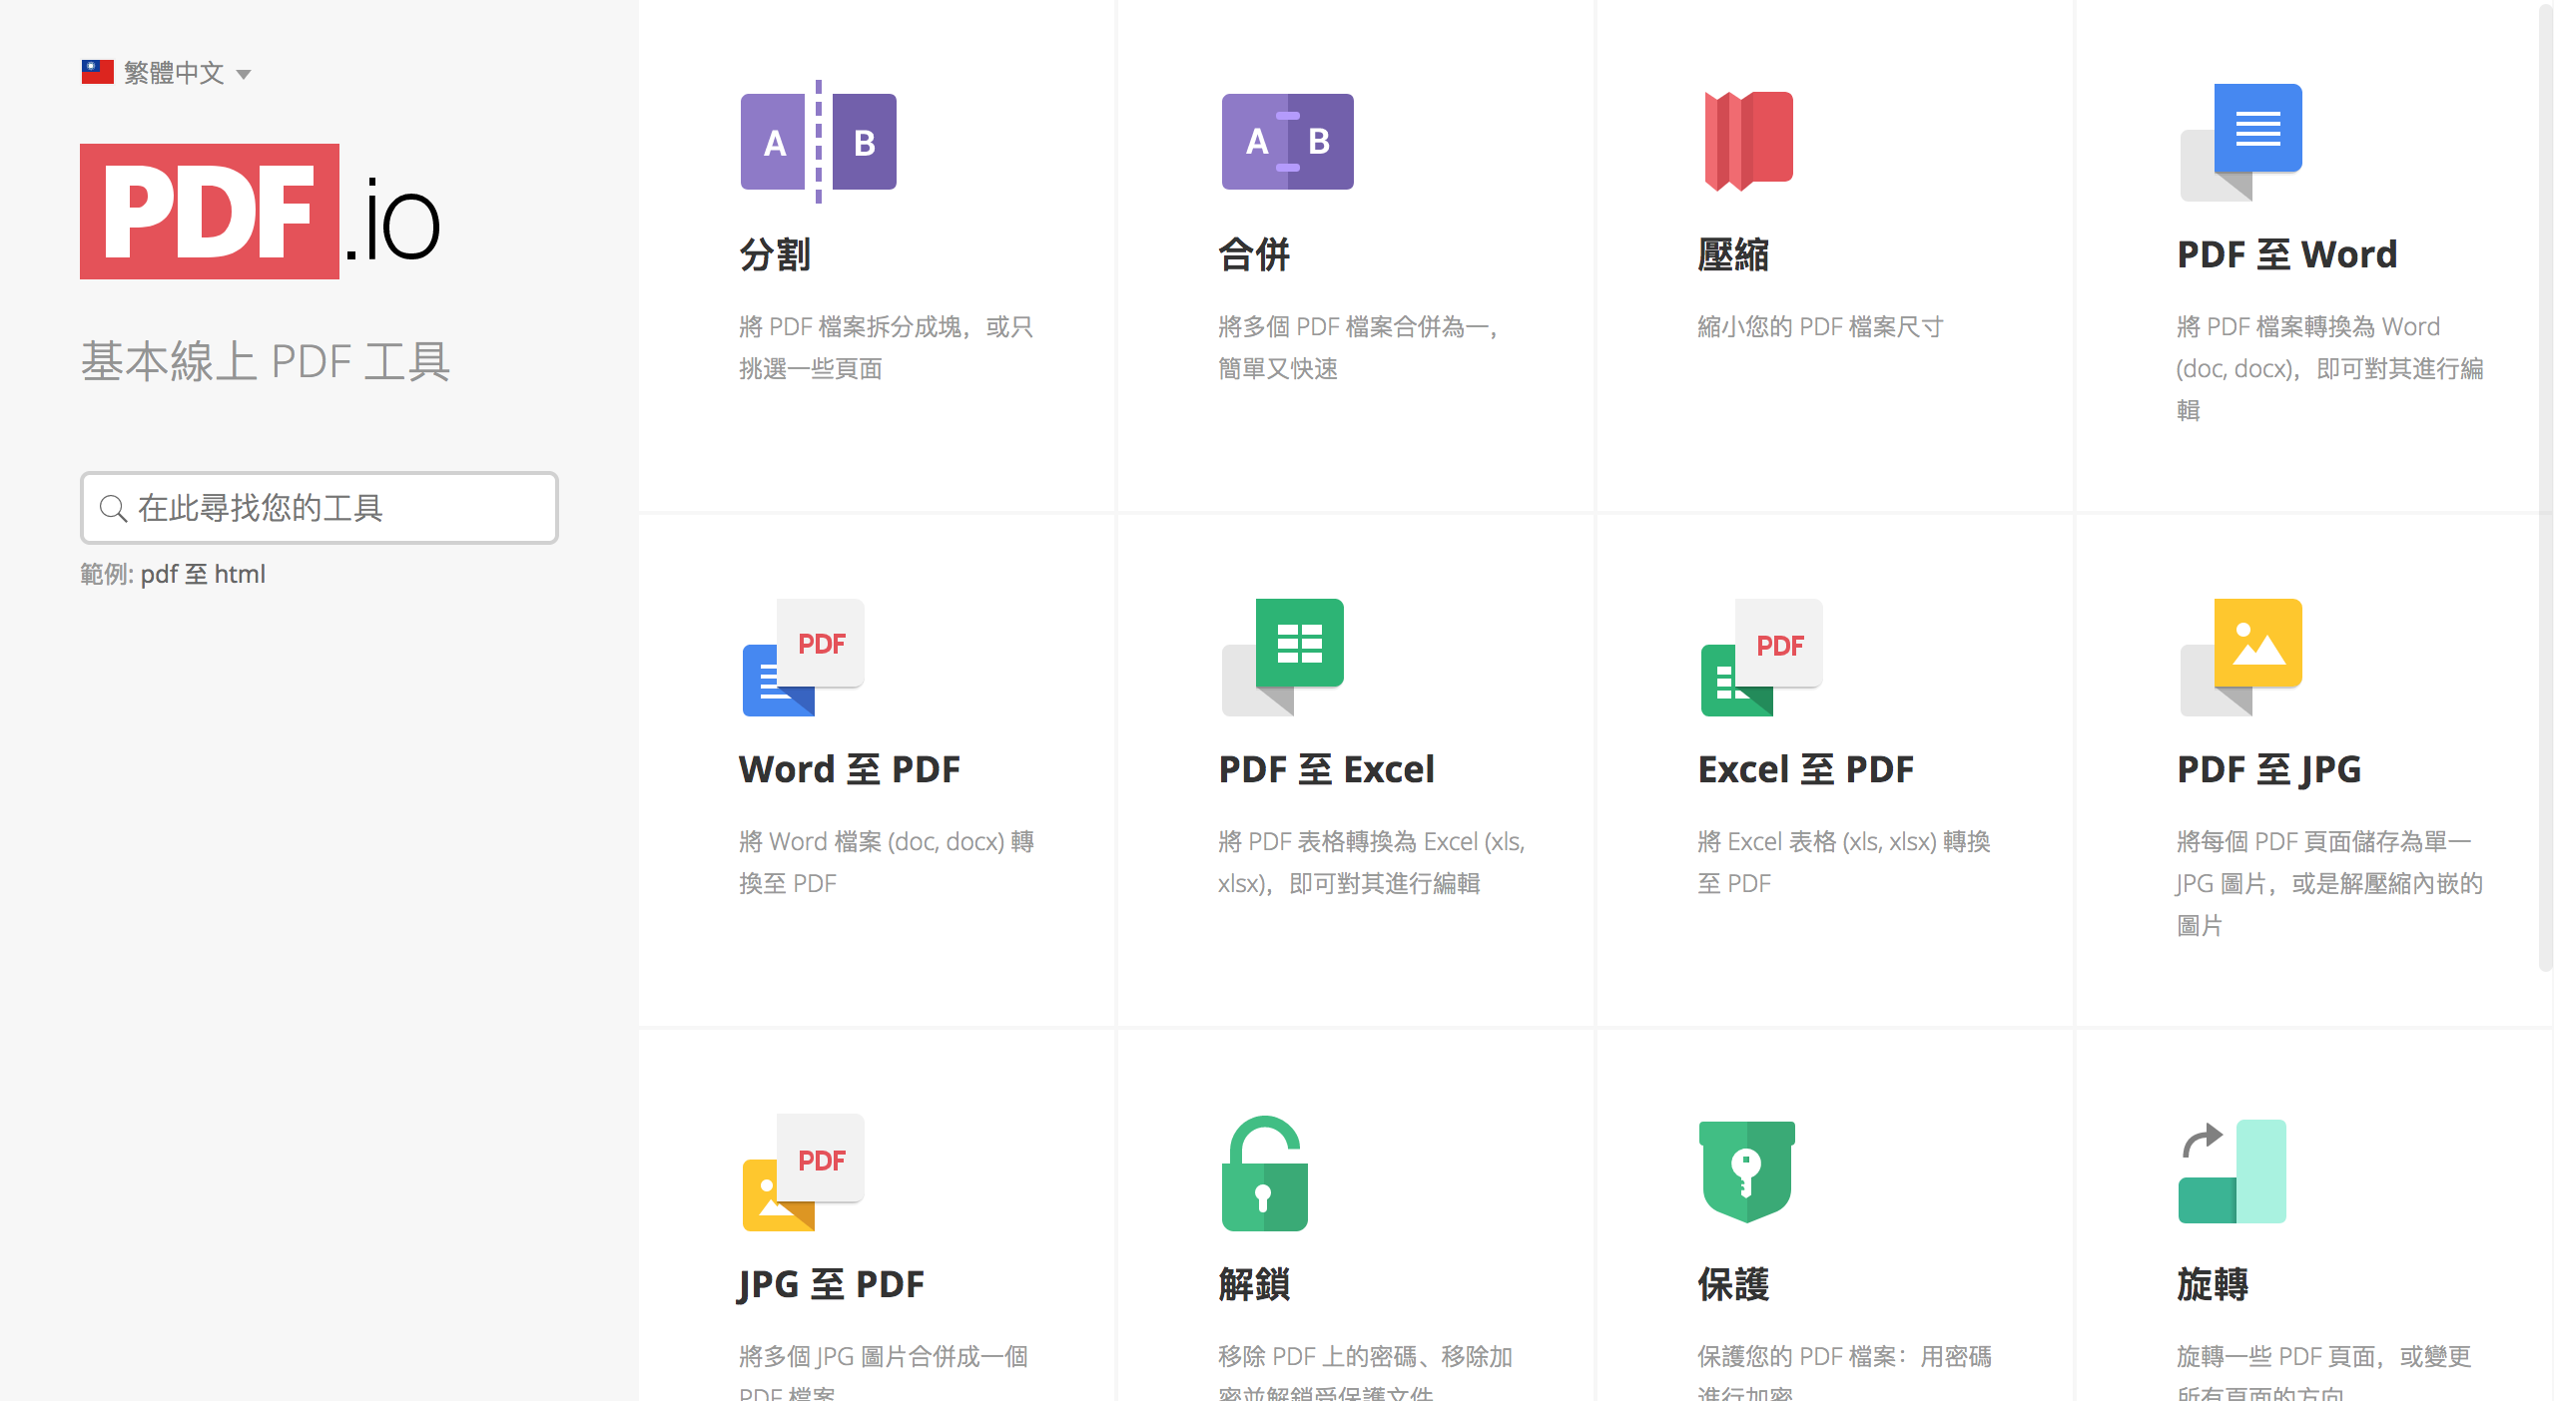The image size is (2554, 1401).
Task: Open the Word 至 PDF title link
Action: click(x=850, y=769)
